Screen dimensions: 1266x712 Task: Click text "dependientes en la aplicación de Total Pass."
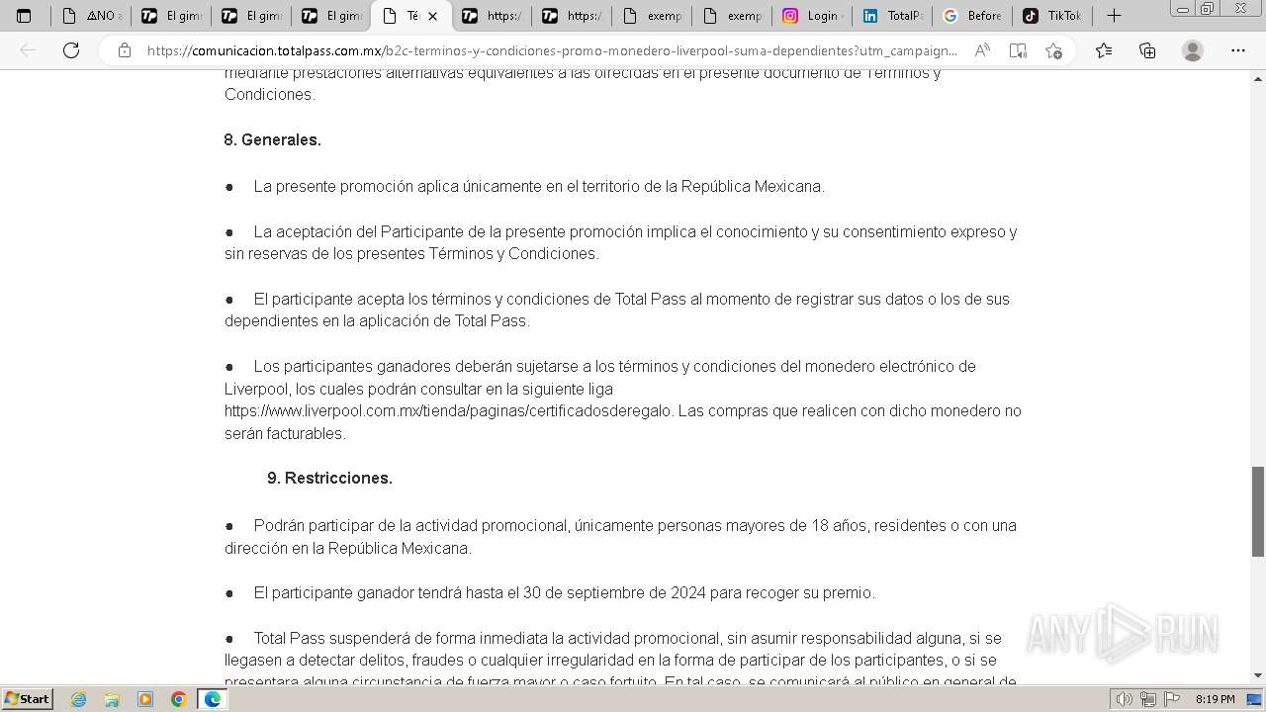[x=377, y=321]
